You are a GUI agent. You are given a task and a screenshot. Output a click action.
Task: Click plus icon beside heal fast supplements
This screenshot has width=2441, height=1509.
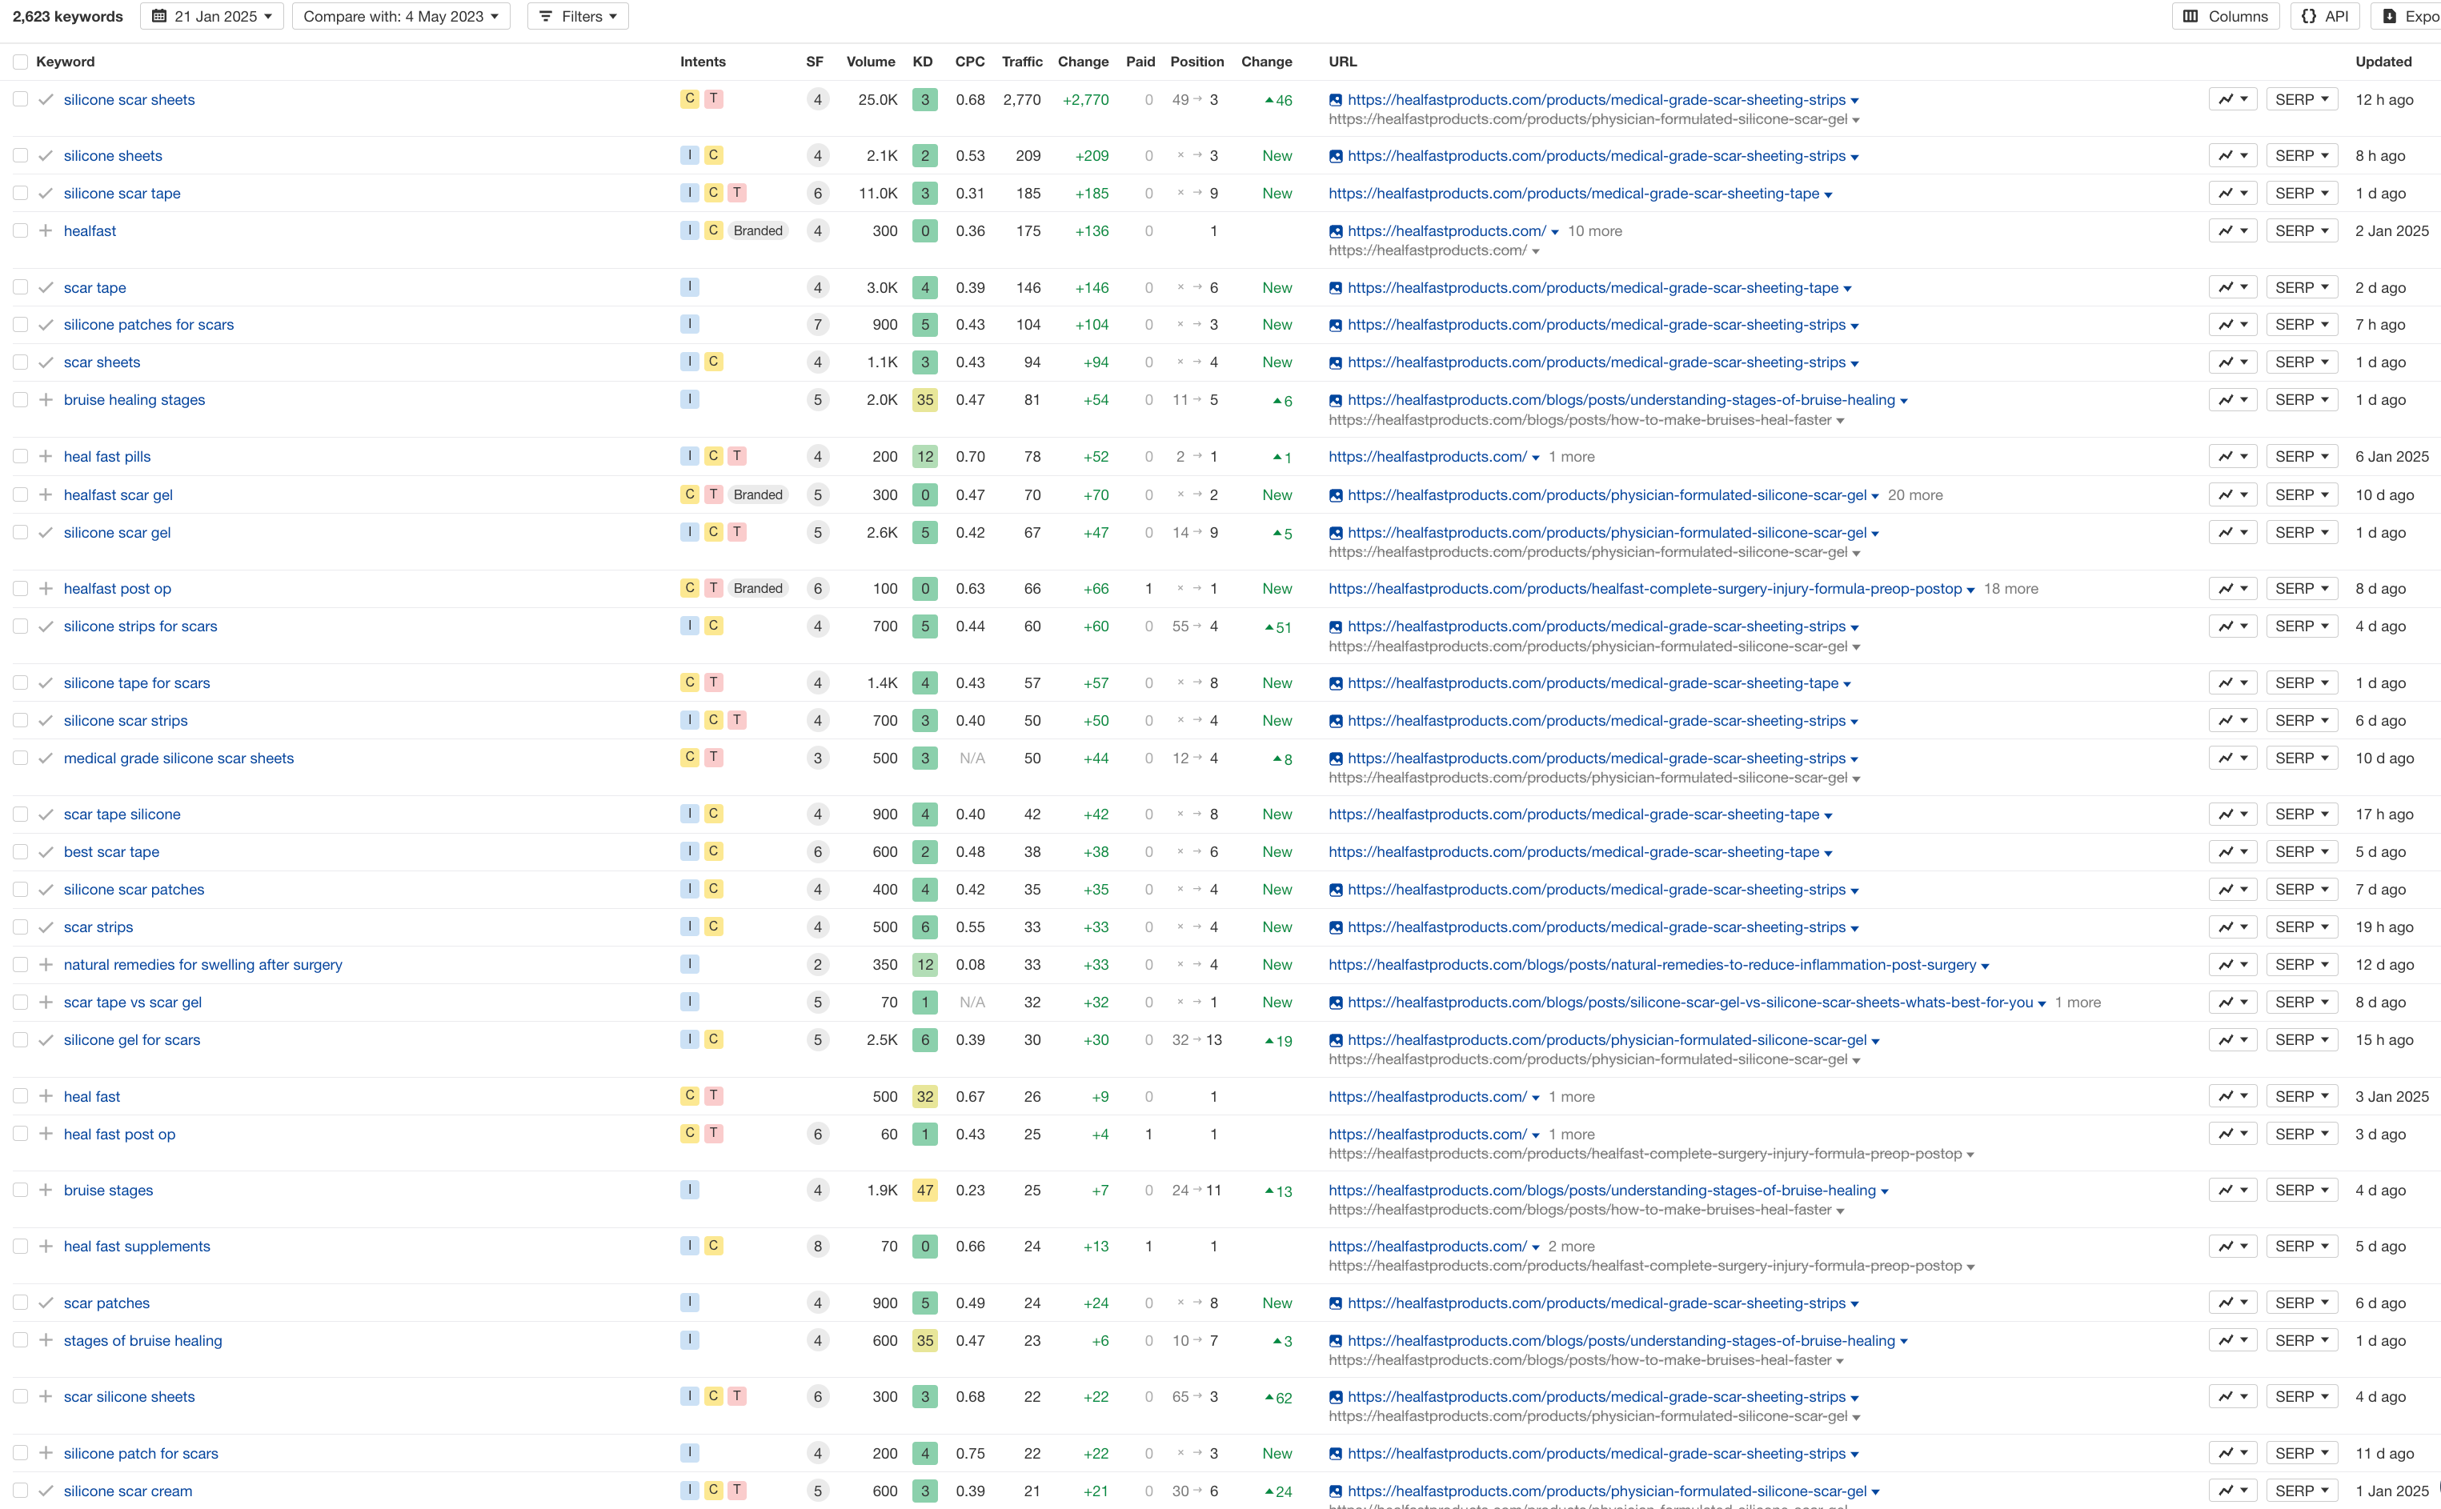tap(46, 1246)
